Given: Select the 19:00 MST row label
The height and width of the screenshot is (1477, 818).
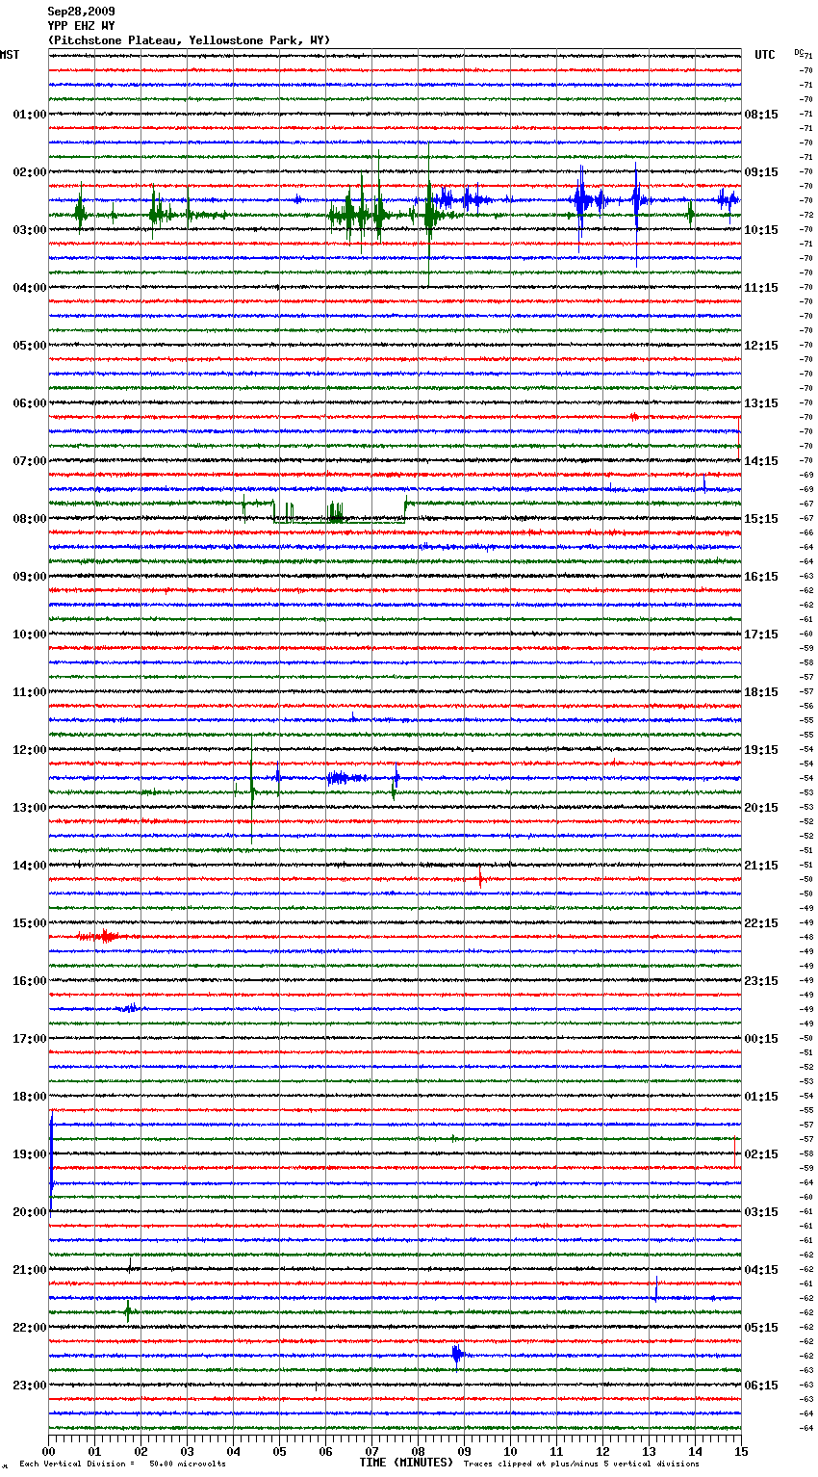Looking at the screenshot, I should (29, 1154).
